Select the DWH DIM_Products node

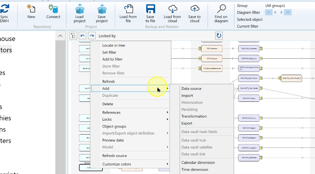point(249,118)
